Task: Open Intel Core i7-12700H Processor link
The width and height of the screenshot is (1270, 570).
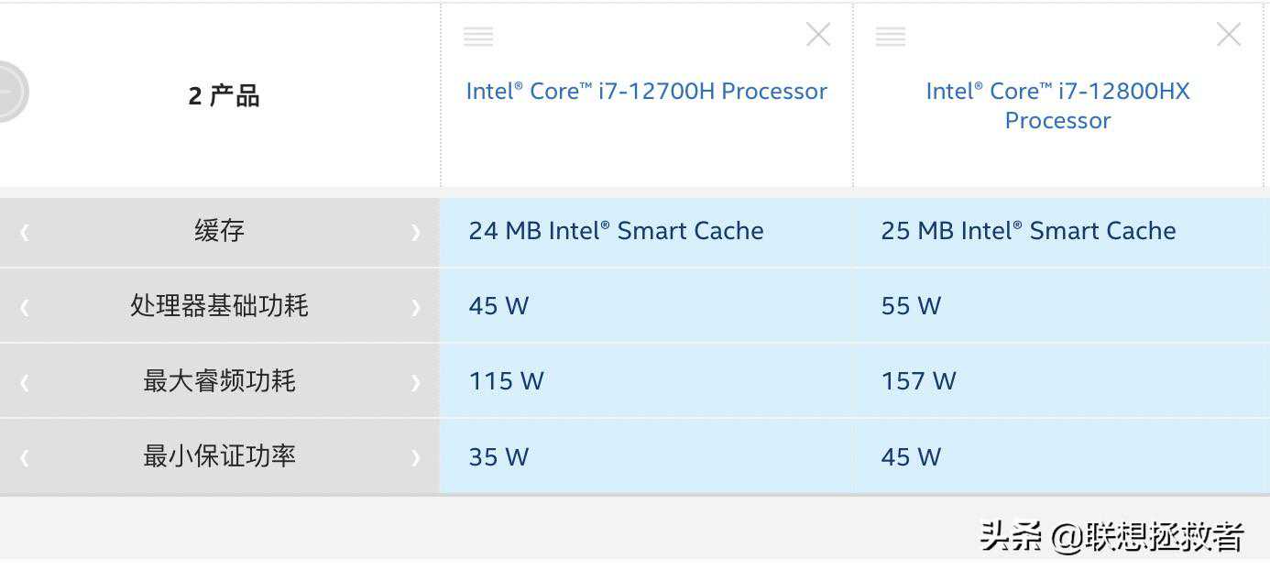Action: point(646,91)
